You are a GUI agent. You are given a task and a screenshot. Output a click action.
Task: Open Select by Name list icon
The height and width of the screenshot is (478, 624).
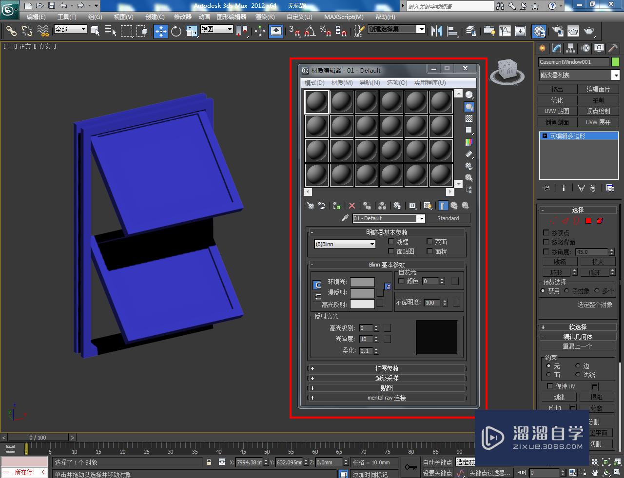[x=111, y=31]
